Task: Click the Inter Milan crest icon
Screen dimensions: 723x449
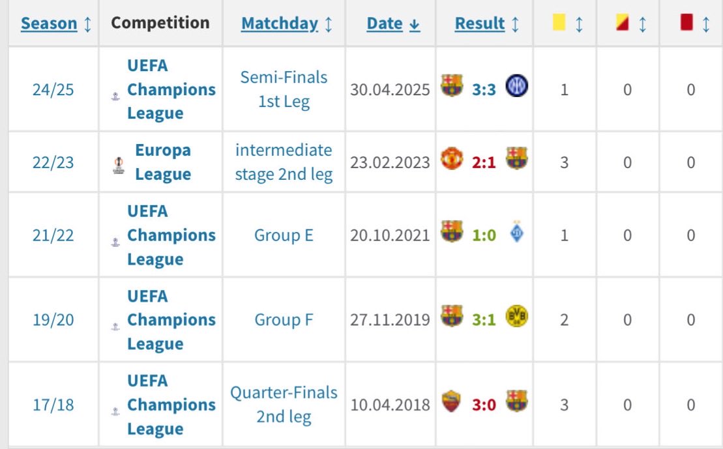Action: [516, 86]
